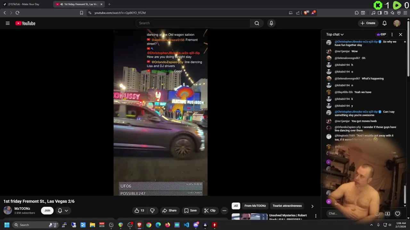Image resolution: width=410 pixels, height=230 pixels.
Task: Dislike the video with thumbs down
Action: click(152, 211)
